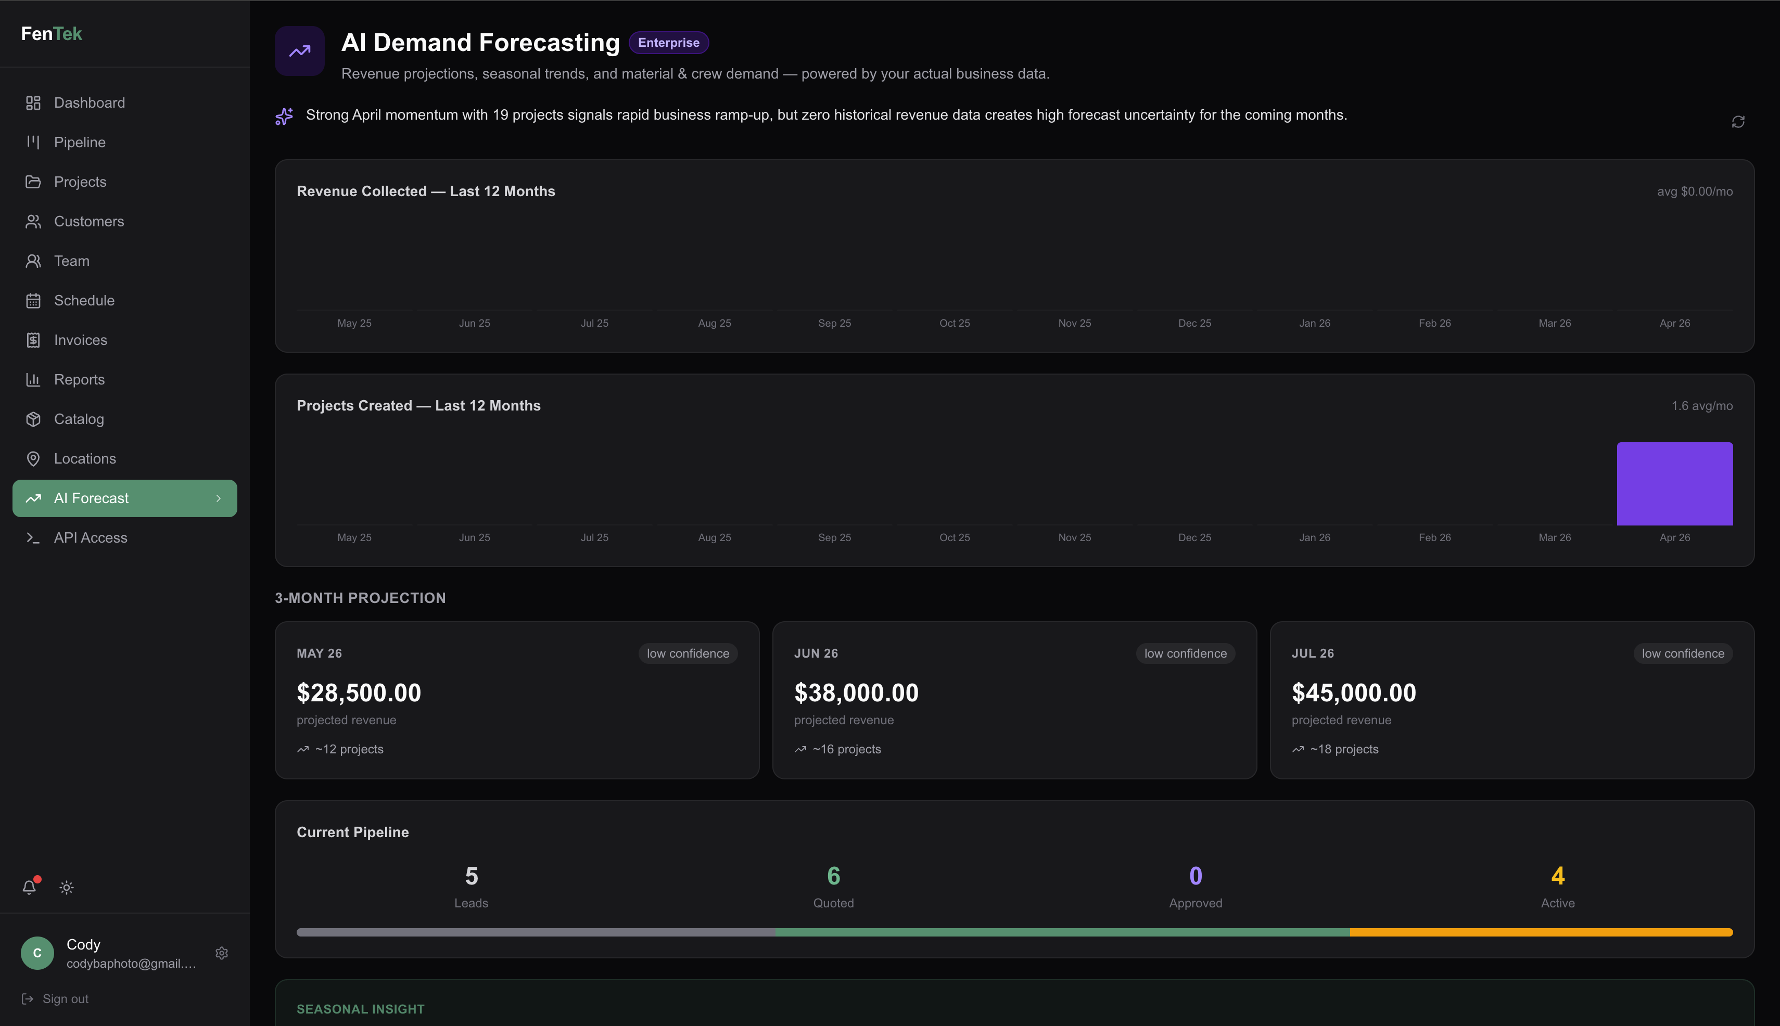The width and height of the screenshot is (1780, 1026).
Task: Open the JUL 26 projection card
Action: click(1511, 700)
